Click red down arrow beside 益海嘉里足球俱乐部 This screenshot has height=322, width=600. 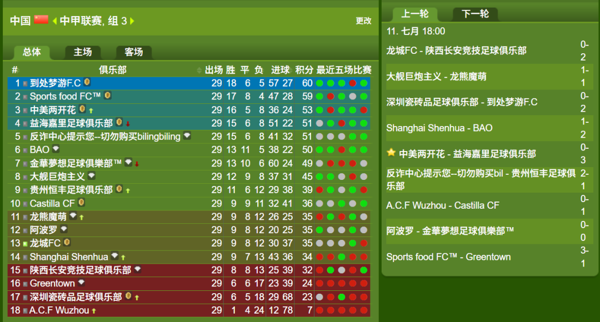[x=128, y=123]
